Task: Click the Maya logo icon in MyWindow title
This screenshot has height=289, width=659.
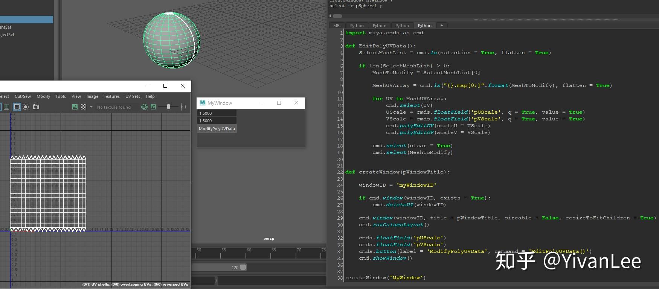Action: coord(203,103)
